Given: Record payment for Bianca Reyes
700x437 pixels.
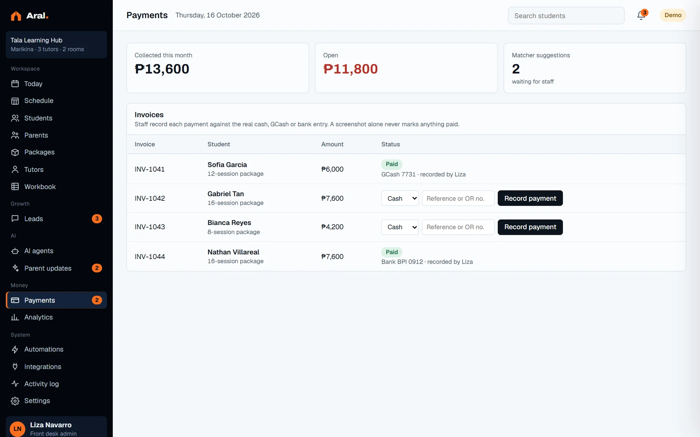Looking at the screenshot, I should coord(530,227).
